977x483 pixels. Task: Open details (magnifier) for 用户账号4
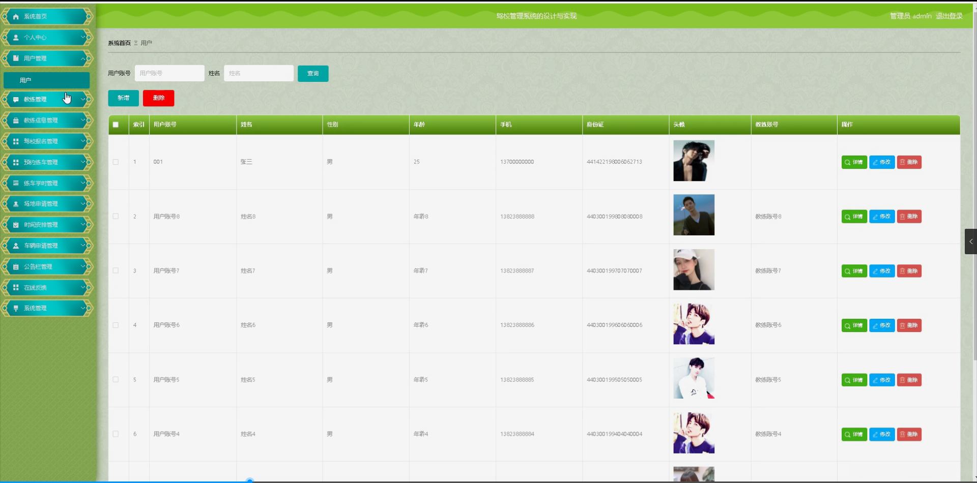854,434
